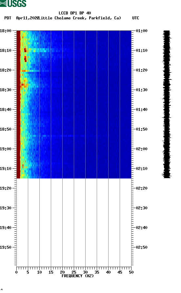Click the dark red low-frequency band
Viewport: 181px width, 293px height.
pyautogui.click(x=18, y=104)
